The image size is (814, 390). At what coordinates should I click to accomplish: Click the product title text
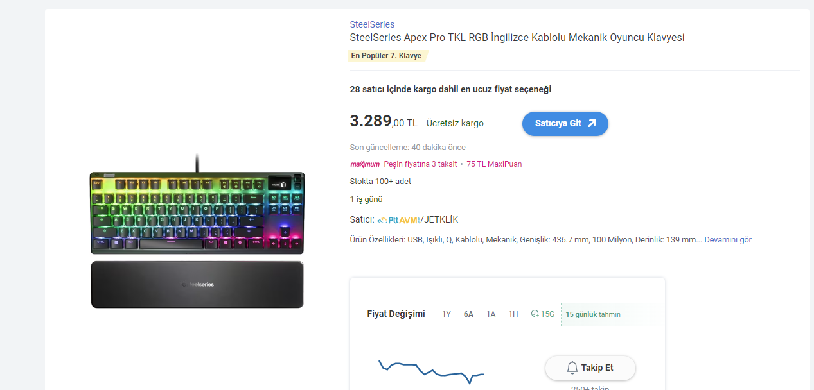[x=517, y=38]
